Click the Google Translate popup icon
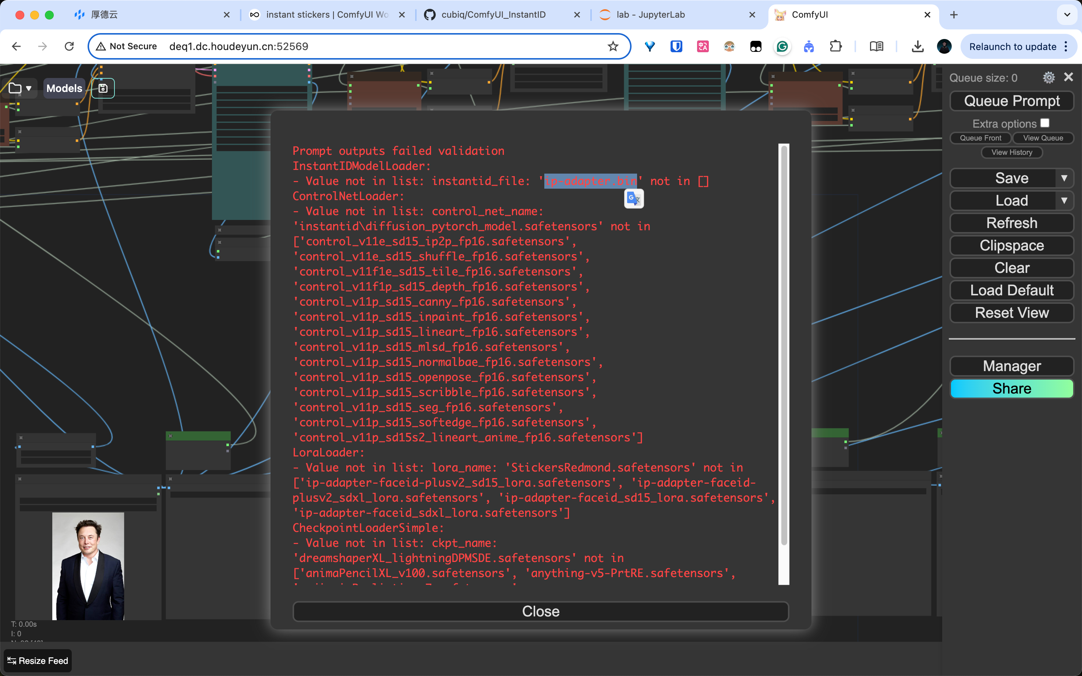This screenshot has width=1082, height=676. click(633, 199)
